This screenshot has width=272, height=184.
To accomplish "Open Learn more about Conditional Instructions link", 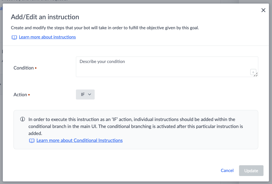I will 79,140.
